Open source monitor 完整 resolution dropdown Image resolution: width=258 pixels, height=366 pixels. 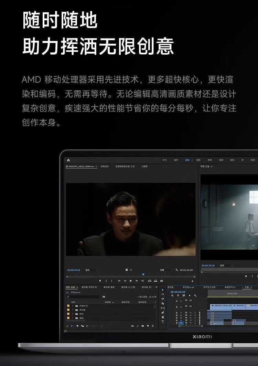(166, 270)
